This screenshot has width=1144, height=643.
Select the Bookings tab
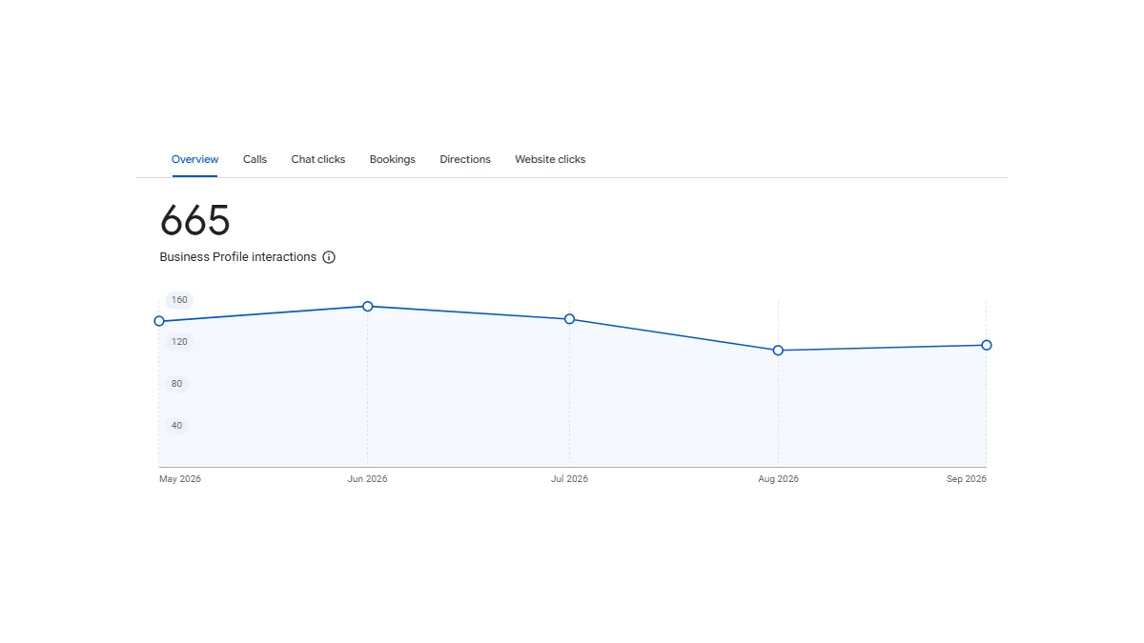pyautogui.click(x=393, y=159)
